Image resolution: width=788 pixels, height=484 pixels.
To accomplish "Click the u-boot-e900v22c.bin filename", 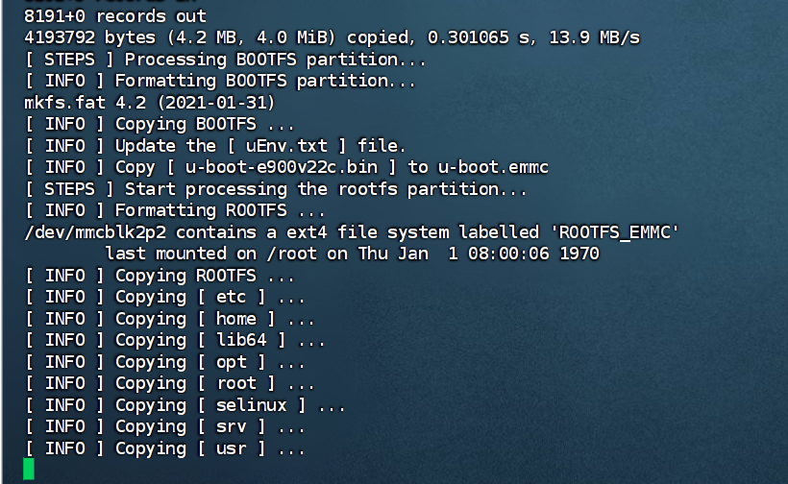I will [x=296, y=167].
